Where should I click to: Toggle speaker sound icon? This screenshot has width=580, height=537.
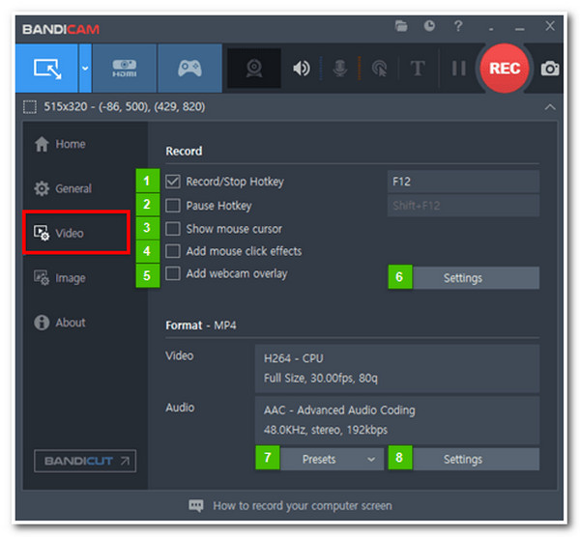302,69
